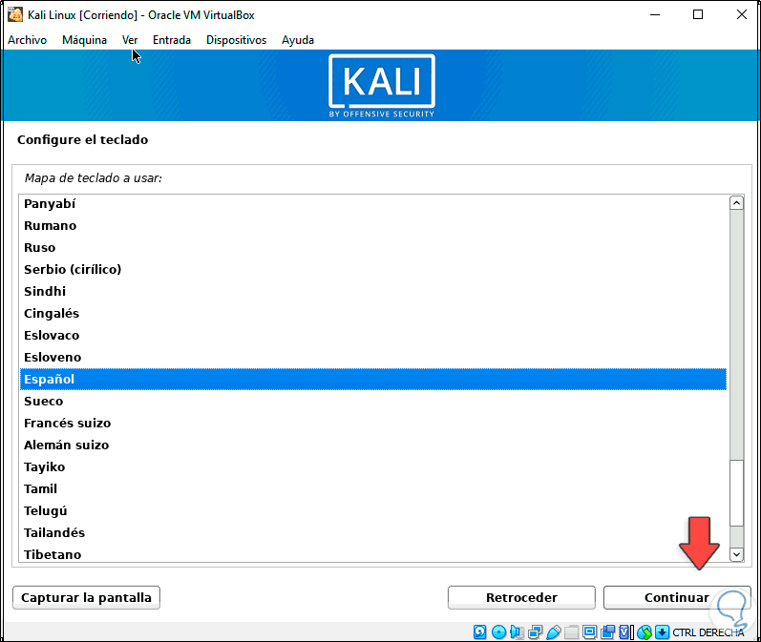Select Tamil keyboard layout
The image size is (761, 642).
click(373, 488)
